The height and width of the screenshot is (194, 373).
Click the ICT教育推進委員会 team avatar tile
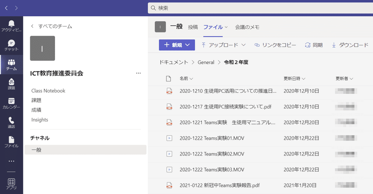point(42,48)
